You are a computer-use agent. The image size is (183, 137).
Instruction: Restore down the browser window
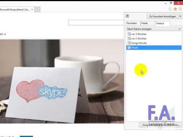(171, 3)
